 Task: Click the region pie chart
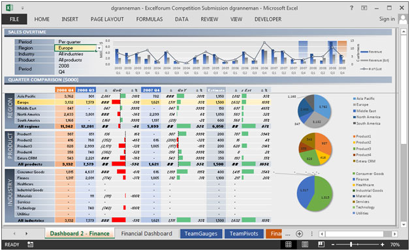click(314, 111)
